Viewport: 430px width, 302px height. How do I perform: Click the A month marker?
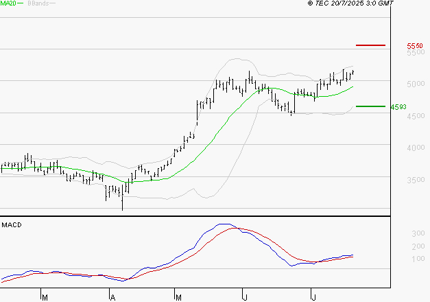pyautogui.click(x=112, y=297)
